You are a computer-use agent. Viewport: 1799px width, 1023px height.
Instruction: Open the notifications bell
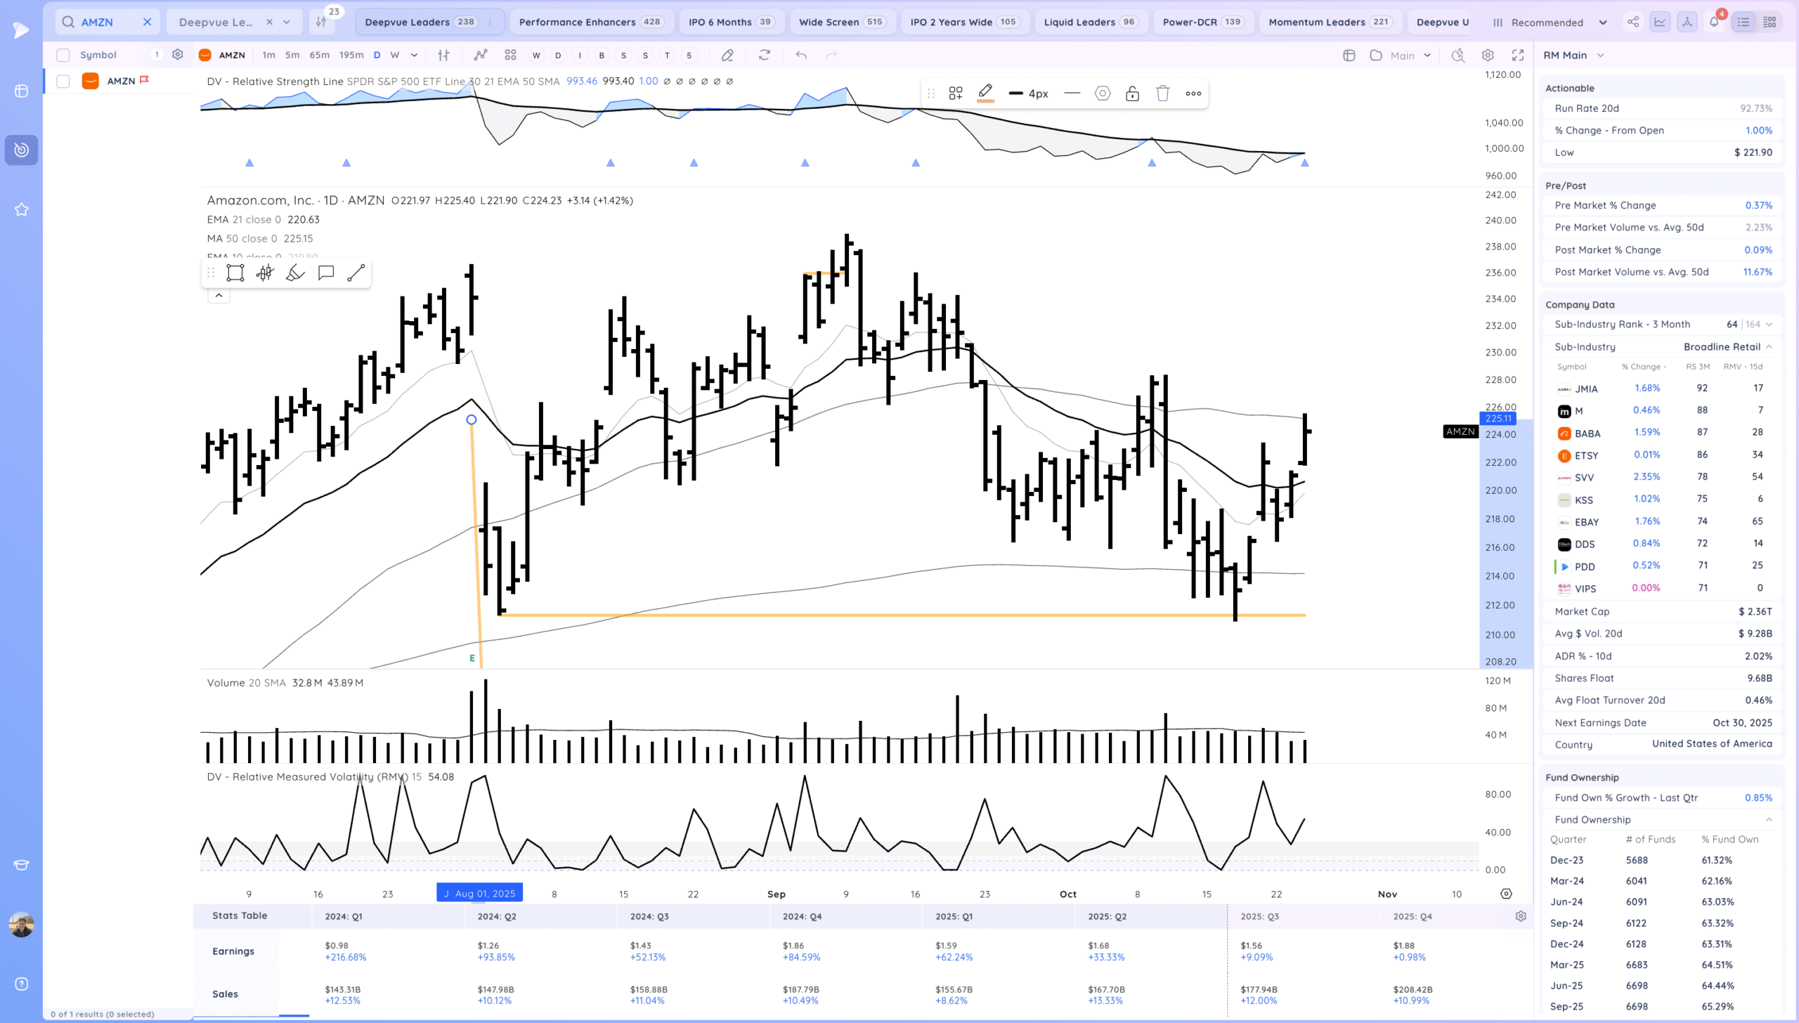(1714, 22)
